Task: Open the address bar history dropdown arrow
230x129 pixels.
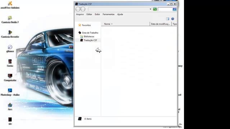Action: 150,9
